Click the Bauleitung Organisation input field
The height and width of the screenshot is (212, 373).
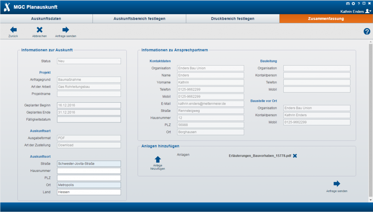pos(317,68)
